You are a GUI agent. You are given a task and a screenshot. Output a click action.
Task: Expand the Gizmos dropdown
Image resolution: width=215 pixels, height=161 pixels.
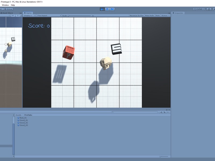(165, 16)
